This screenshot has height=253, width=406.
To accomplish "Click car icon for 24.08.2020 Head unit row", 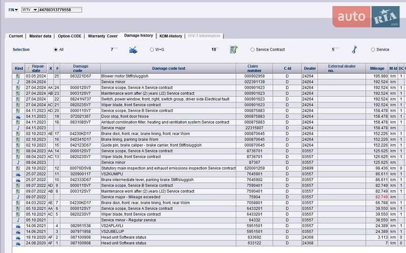I will pyautogui.click(x=18, y=243).
